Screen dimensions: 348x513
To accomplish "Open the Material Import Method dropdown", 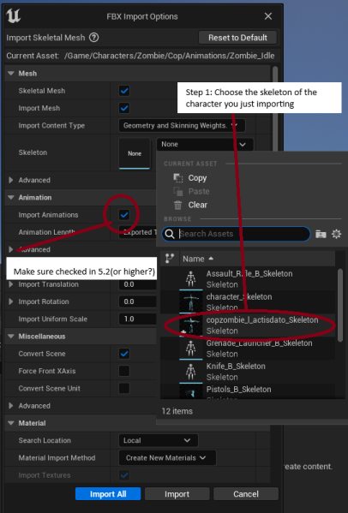I will point(167,457).
